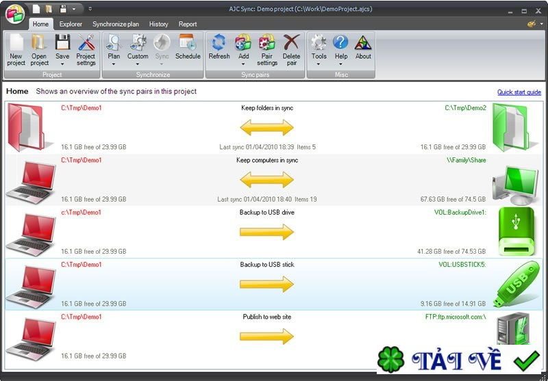The image size is (548, 381).
Task: Expand the Help dropdown arrow
Action: click(341, 64)
